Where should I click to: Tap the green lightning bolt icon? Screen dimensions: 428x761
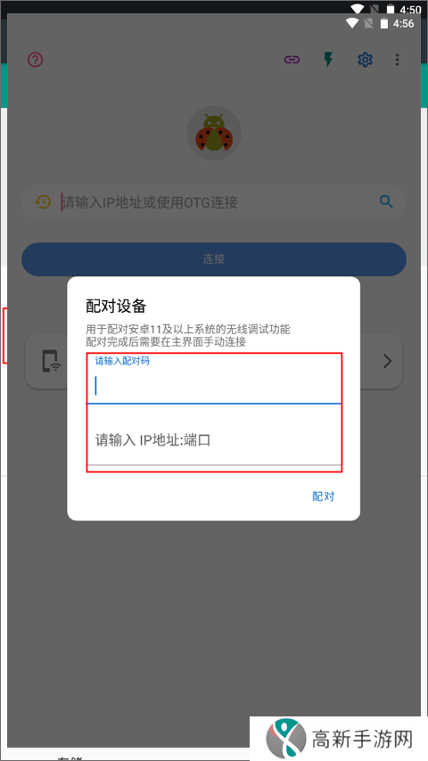point(328,60)
